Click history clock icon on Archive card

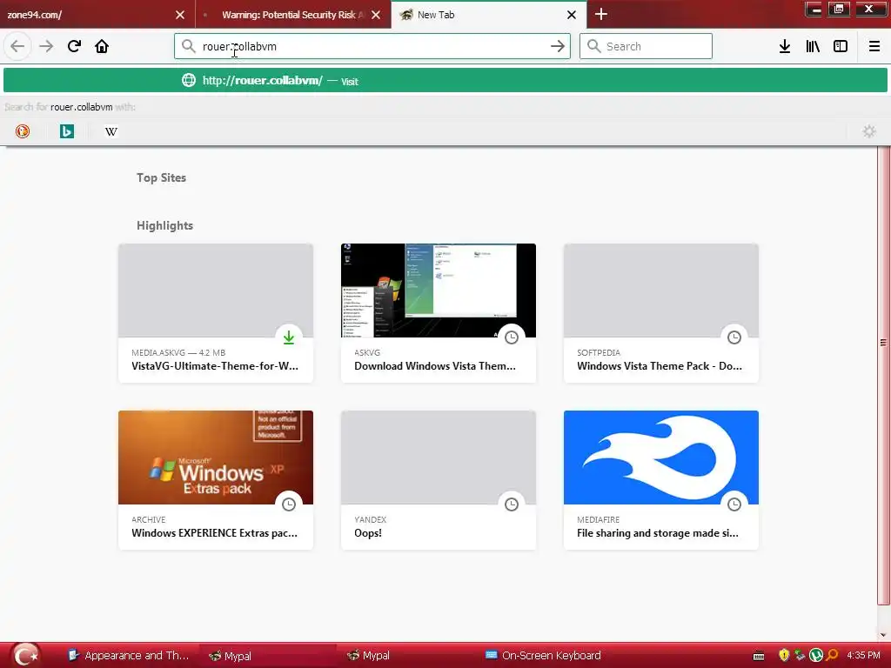click(289, 504)
